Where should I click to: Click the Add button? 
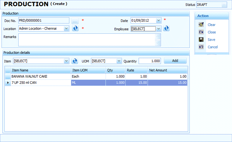coord(175,61)
